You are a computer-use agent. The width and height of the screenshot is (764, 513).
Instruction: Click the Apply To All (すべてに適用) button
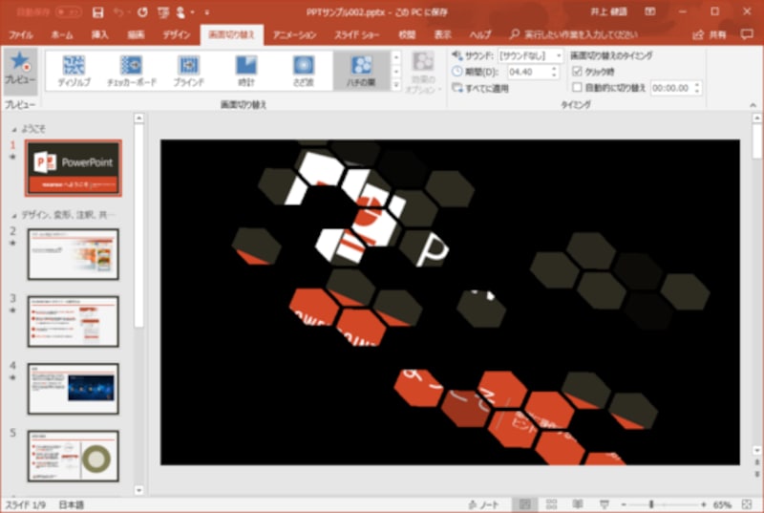480,88
